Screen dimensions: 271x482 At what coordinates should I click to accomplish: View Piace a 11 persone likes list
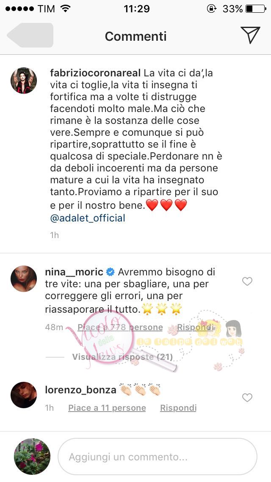tap(107, 408)
